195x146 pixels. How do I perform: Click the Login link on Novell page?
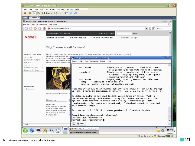tap(134, 38)
